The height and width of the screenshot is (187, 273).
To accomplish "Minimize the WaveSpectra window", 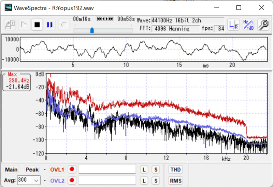I will point(216,8).
